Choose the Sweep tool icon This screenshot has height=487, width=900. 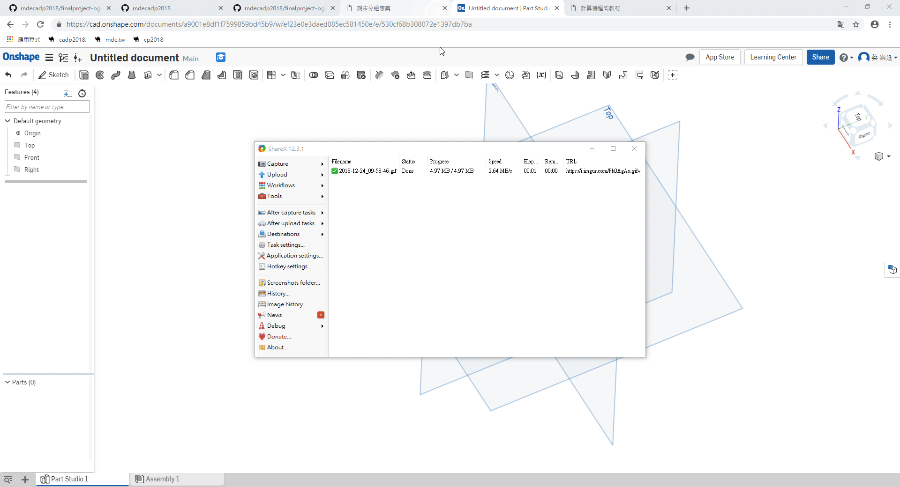point(116,75)
